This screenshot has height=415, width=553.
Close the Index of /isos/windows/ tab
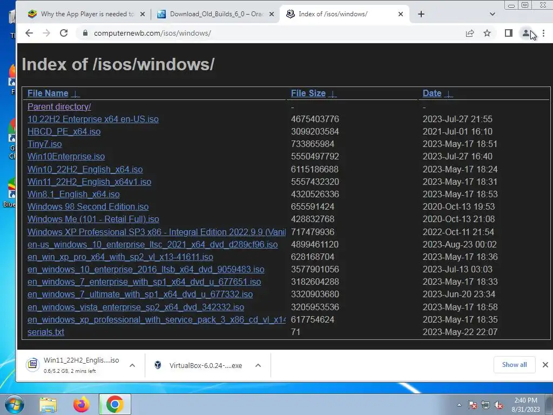(x=401, y=14)
